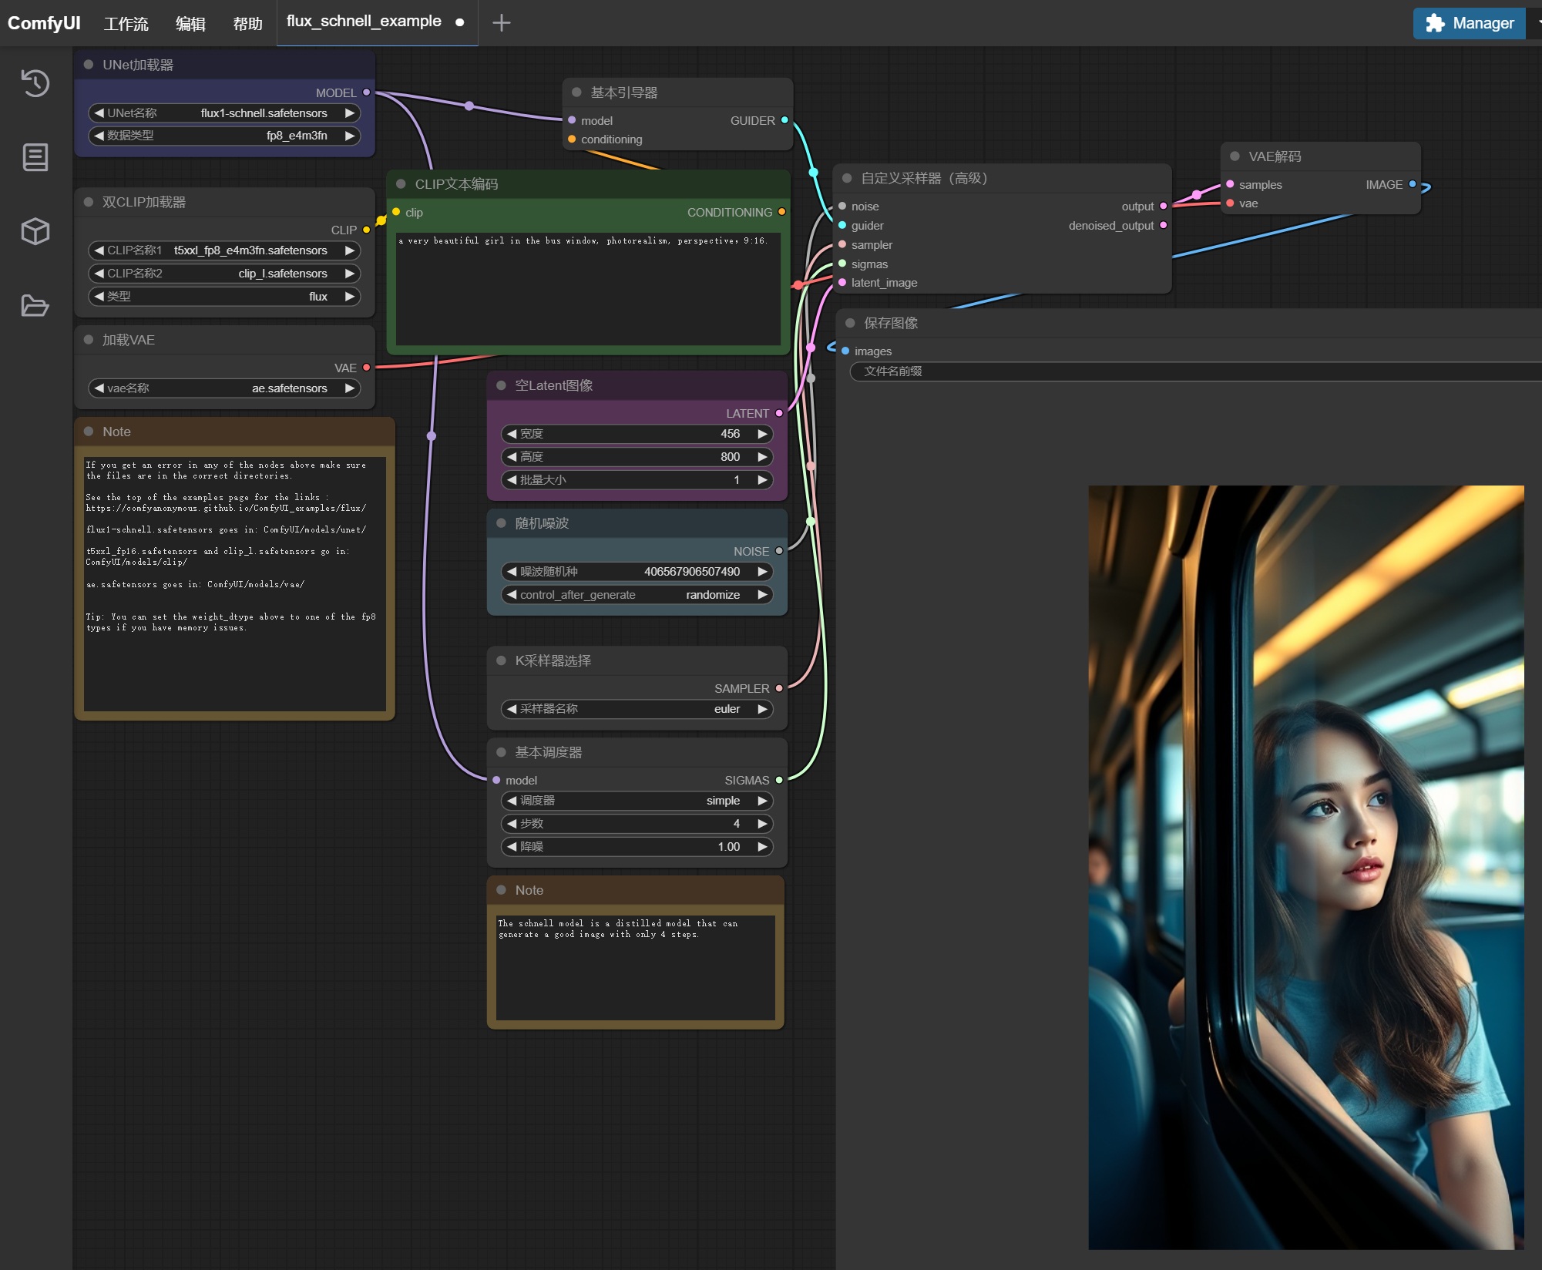Click the 帮助 menu item
This screenshot has height=1270, width=1542.
coord(247,24)
